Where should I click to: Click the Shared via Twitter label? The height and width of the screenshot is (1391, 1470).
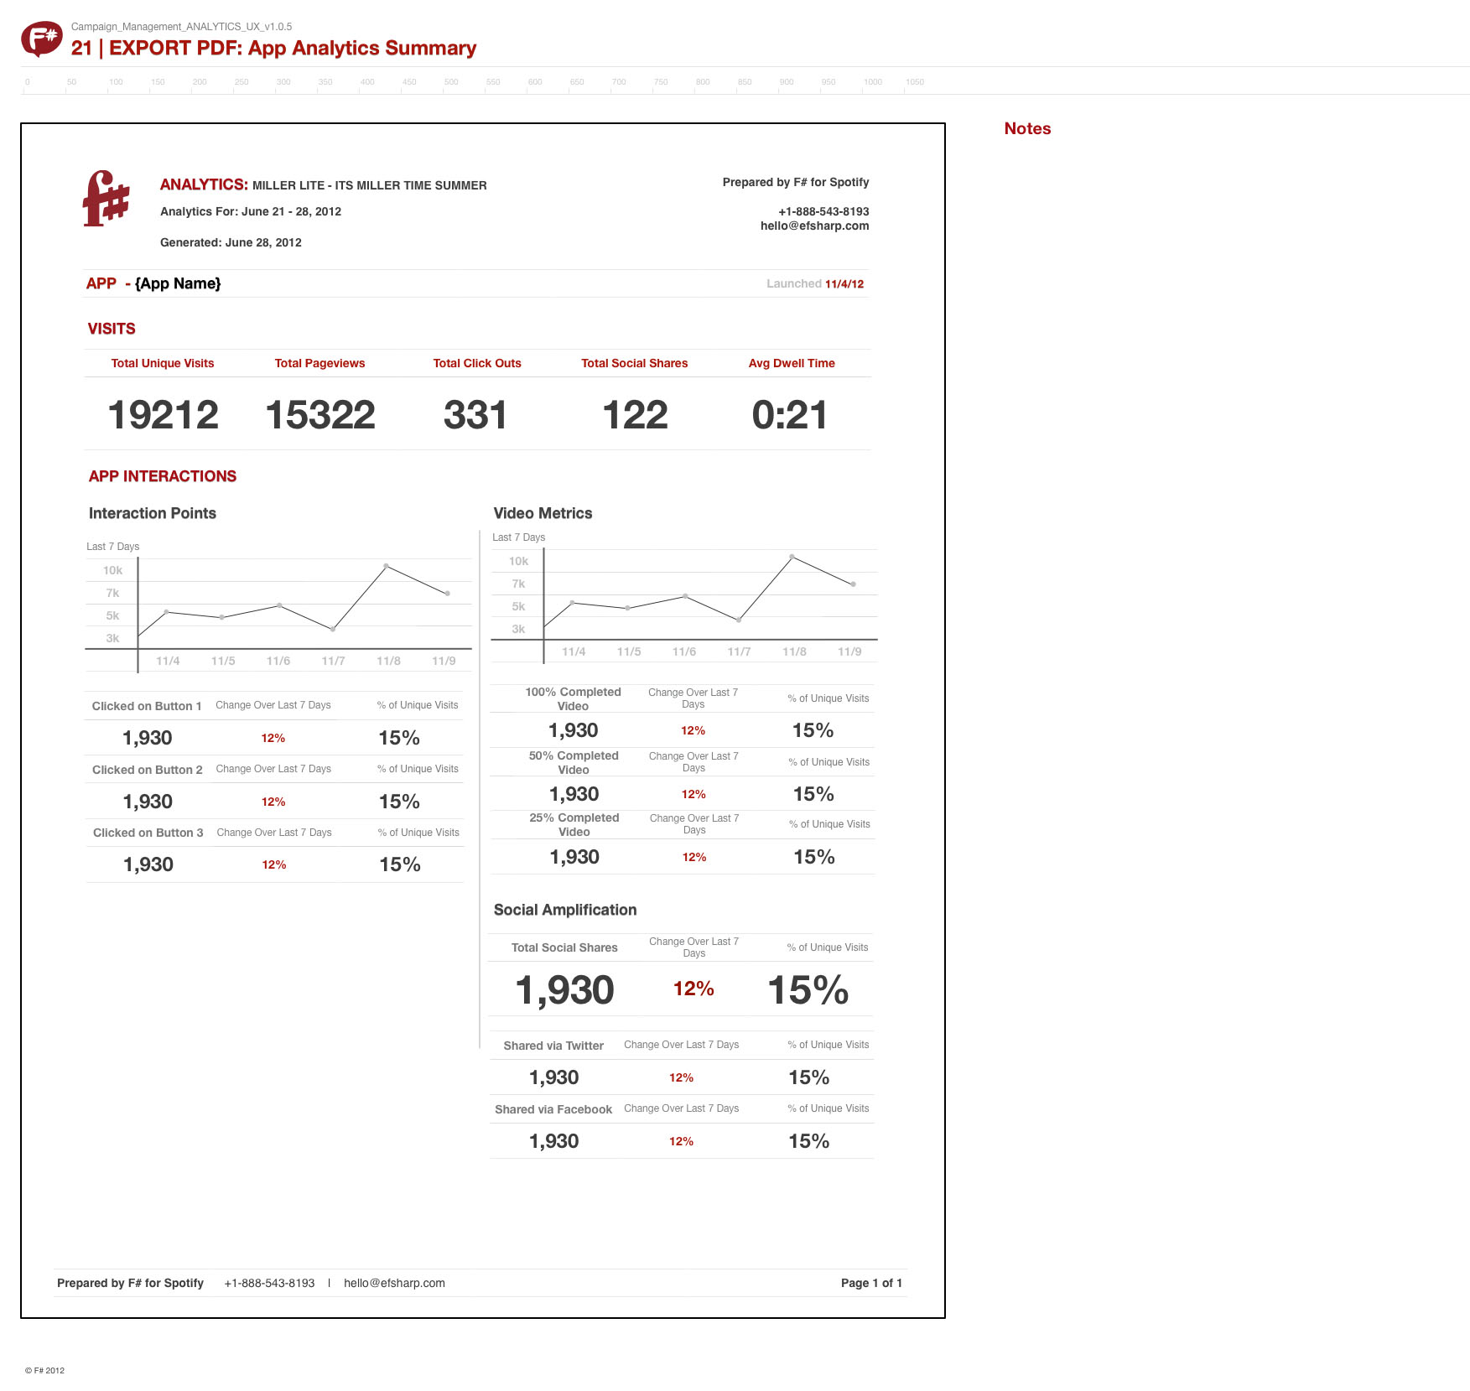point(553,1046)
